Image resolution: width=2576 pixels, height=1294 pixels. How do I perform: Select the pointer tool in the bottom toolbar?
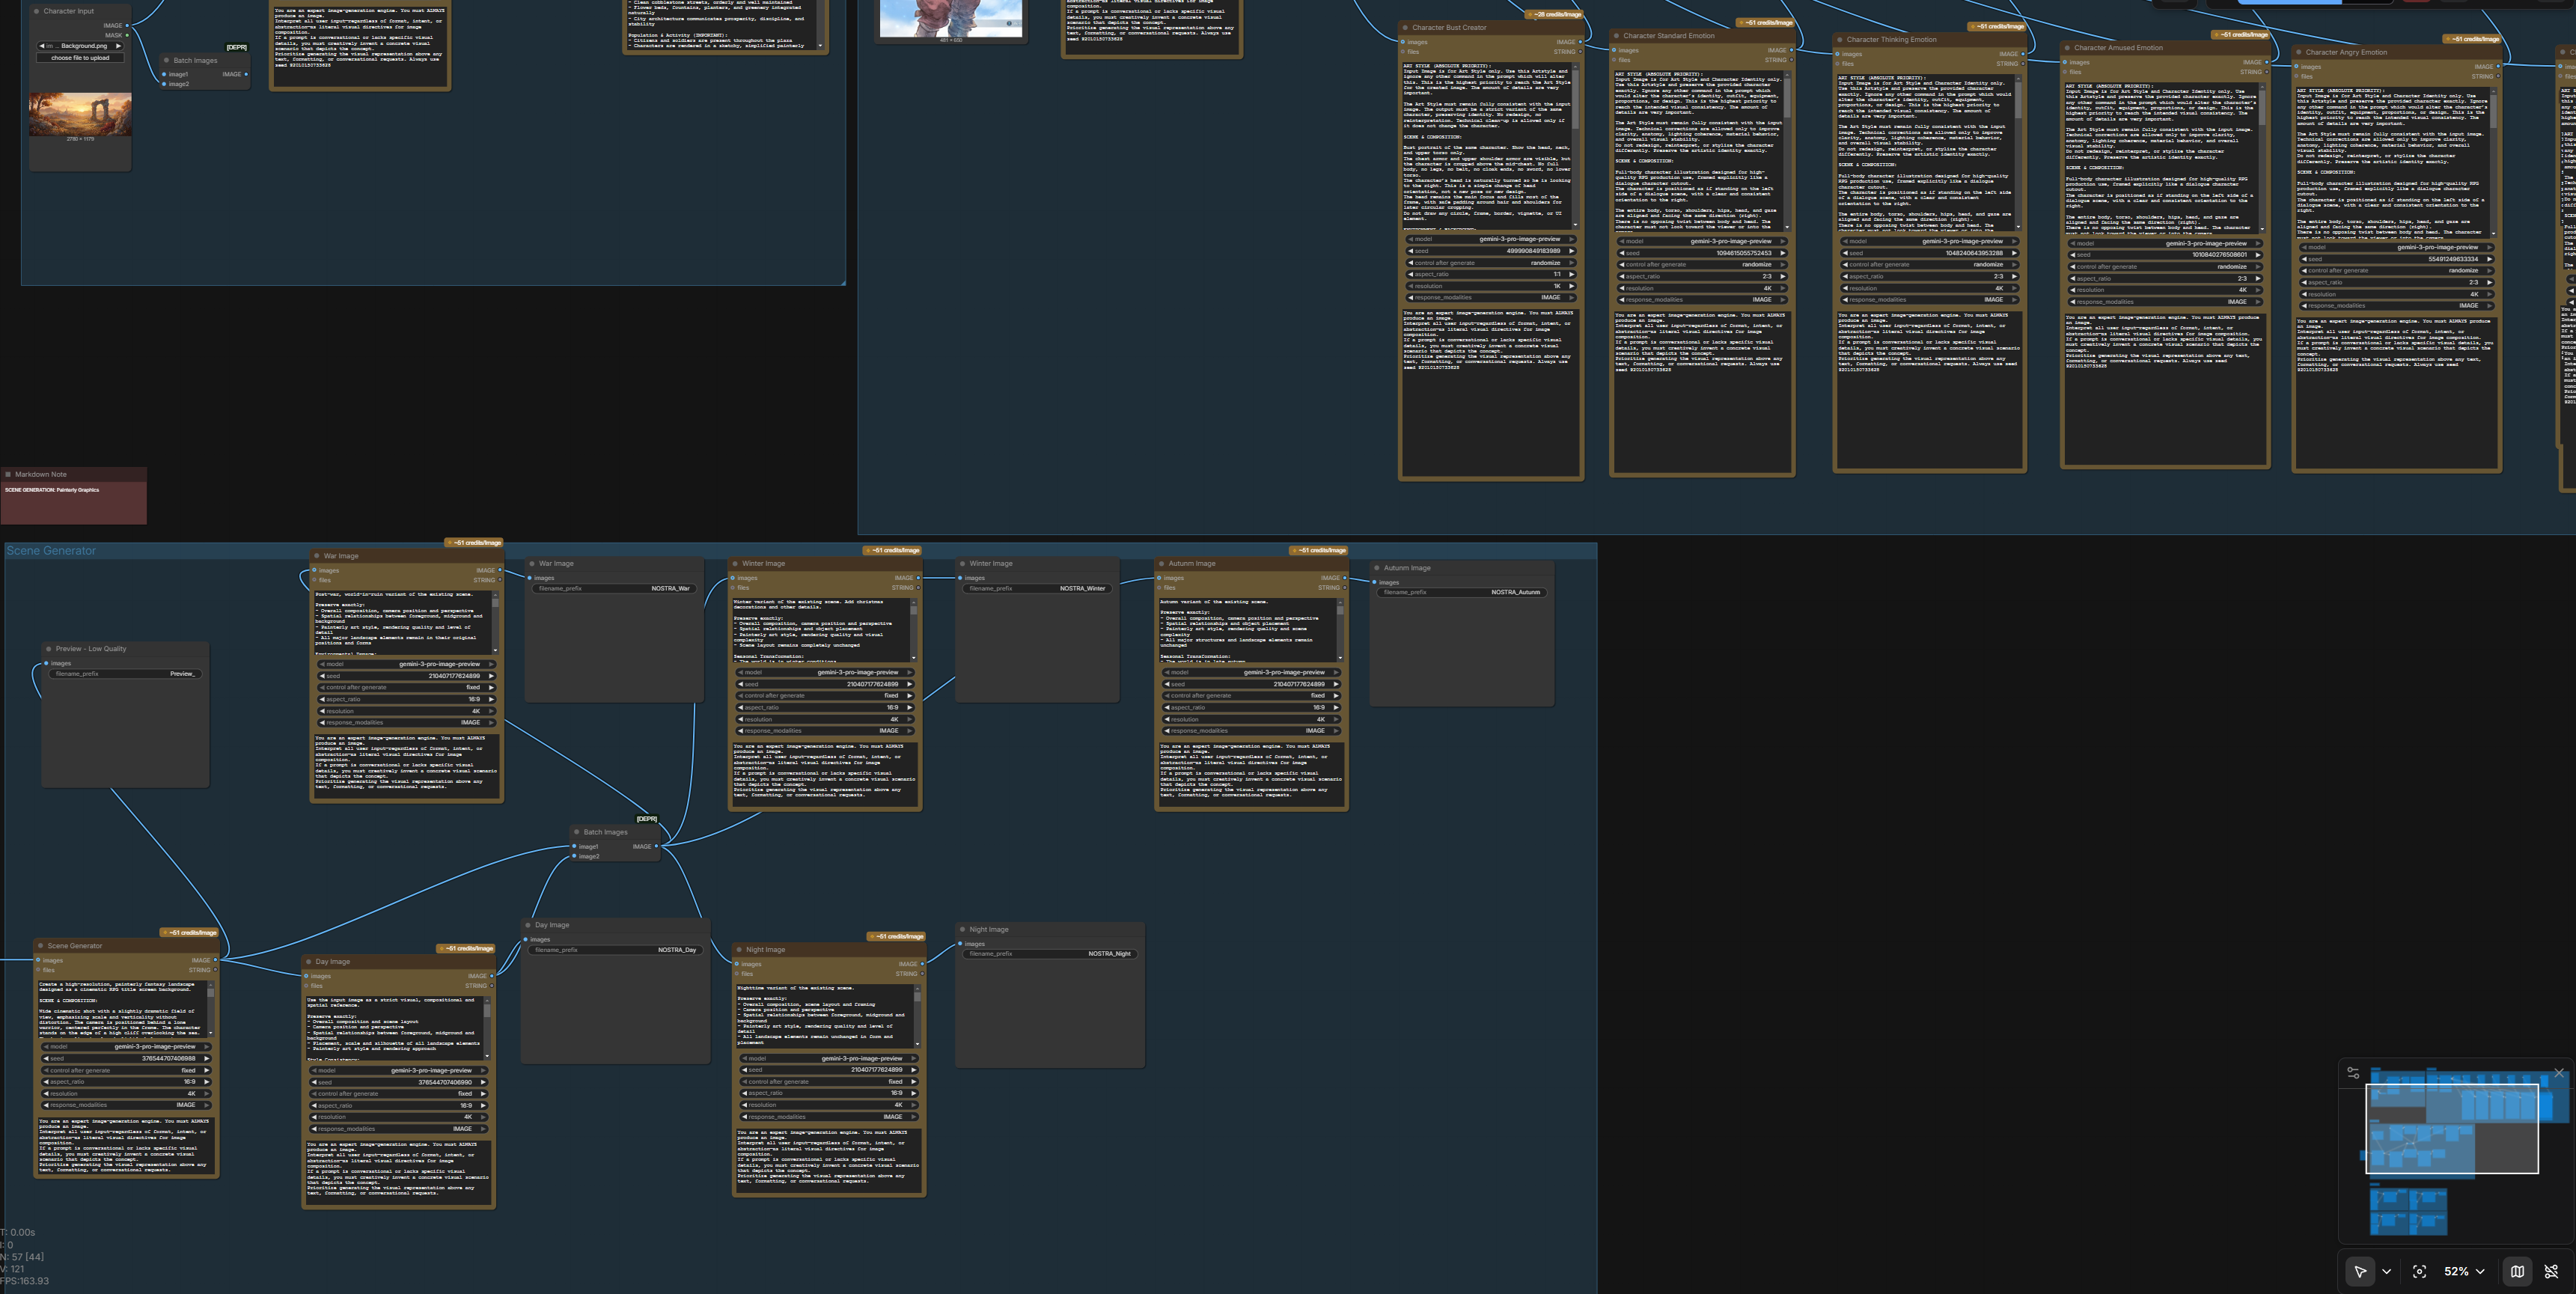tap(2360, 1273)
